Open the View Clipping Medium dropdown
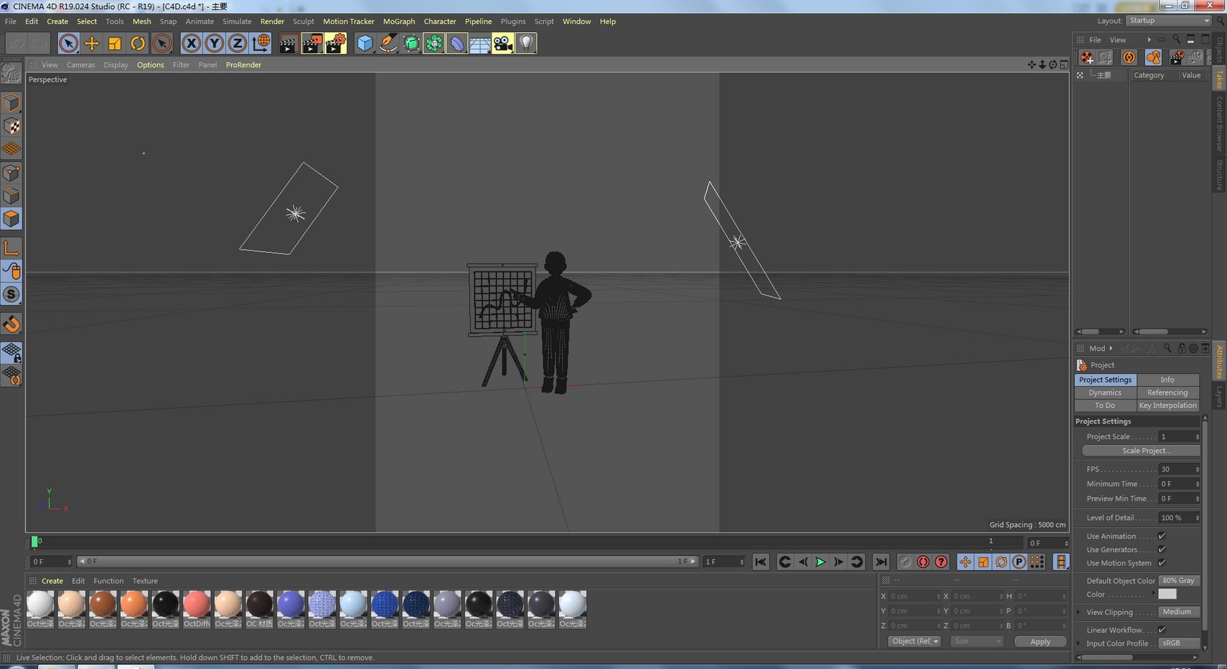The width and height of the screenshot is (1227, 669). [x=1179, y=612]
